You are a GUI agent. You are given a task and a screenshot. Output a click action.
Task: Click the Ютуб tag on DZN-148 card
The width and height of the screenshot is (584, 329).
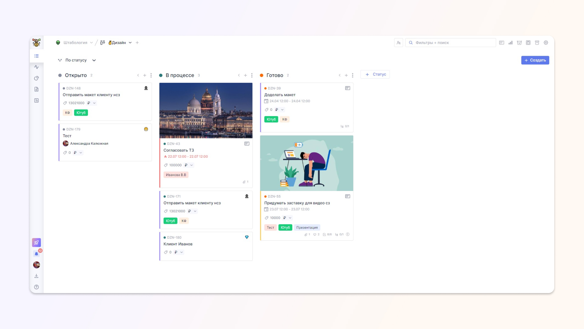81,113
